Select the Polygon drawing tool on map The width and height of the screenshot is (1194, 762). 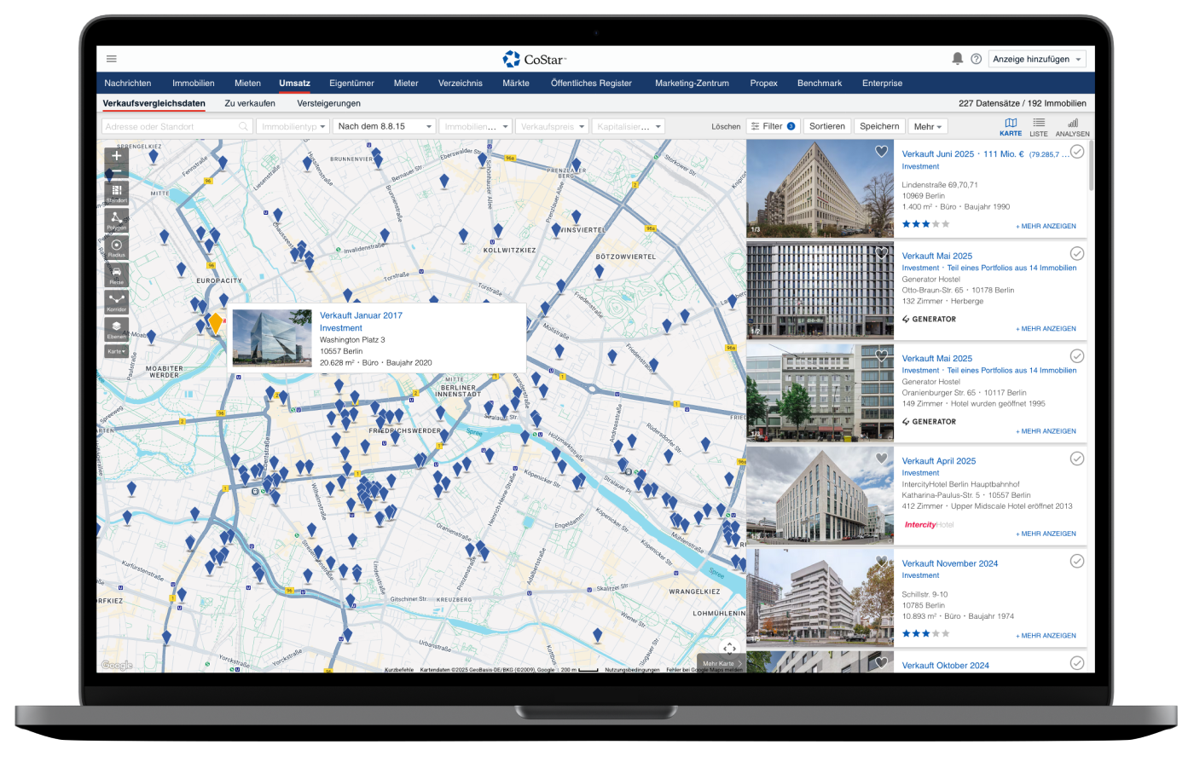[117, 220]
